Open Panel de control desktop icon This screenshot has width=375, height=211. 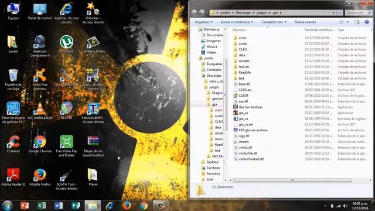[40, 11]
